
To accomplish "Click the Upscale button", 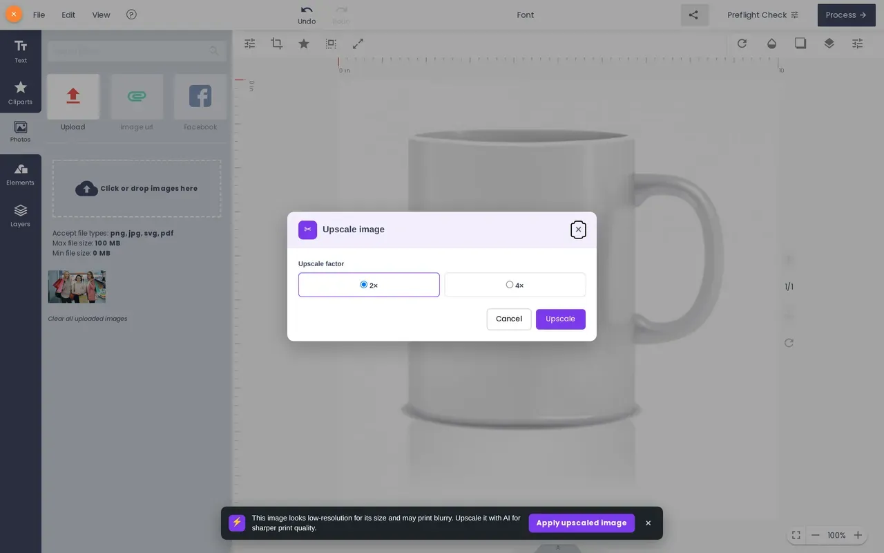I will (561, 319).
